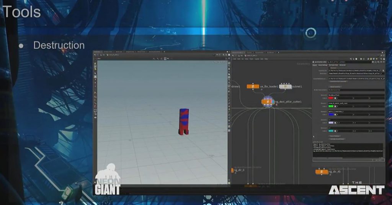
Task: Open the red color swatch
Action: click(x=331, y=98)
